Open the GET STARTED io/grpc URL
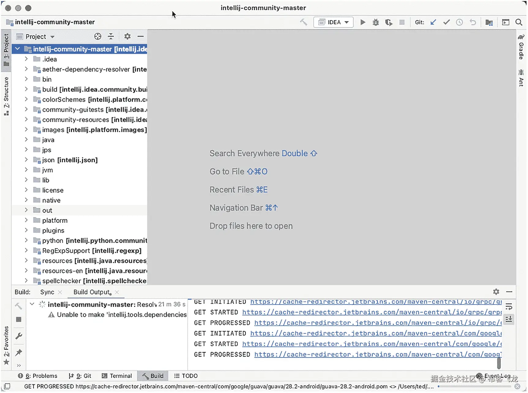528x393 pixels. [372, 312]
